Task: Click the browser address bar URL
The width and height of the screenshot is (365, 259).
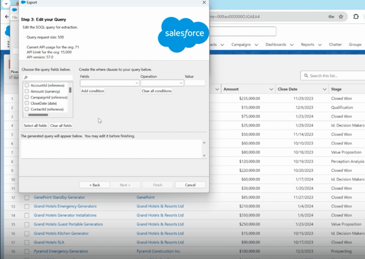Action: 235,17
